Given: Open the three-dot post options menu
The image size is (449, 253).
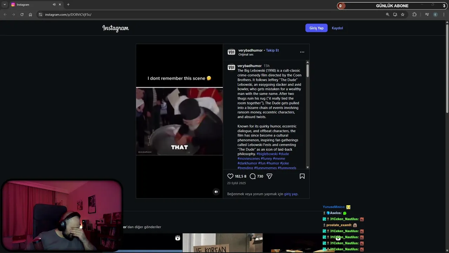Looking at the screenshot, I should (302, 52).
